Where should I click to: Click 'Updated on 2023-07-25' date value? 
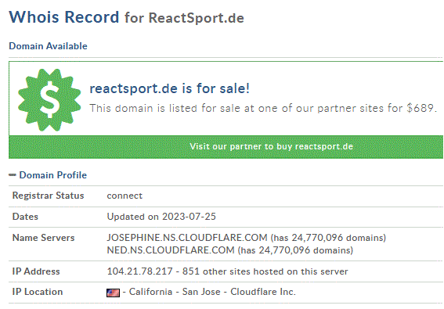tap(161, 217)
